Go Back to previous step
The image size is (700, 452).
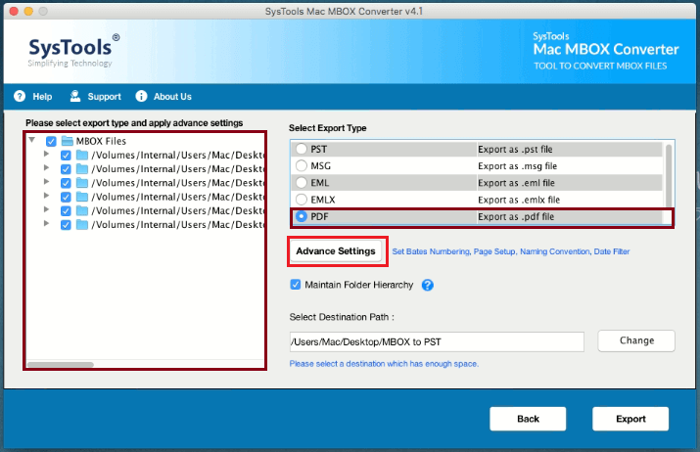pos(528,419)
